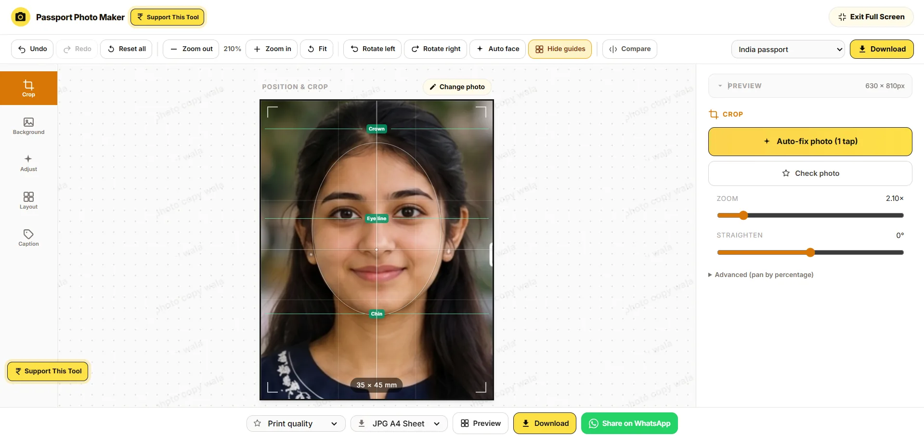The image size is (924, 436).
Task: Exit full screen mode
Action: click(871, 17)
